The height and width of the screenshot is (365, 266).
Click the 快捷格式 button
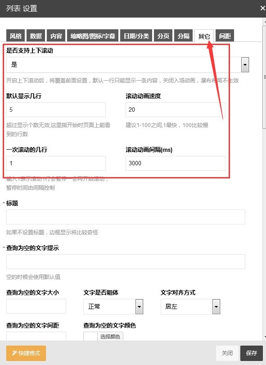point(26,353)
